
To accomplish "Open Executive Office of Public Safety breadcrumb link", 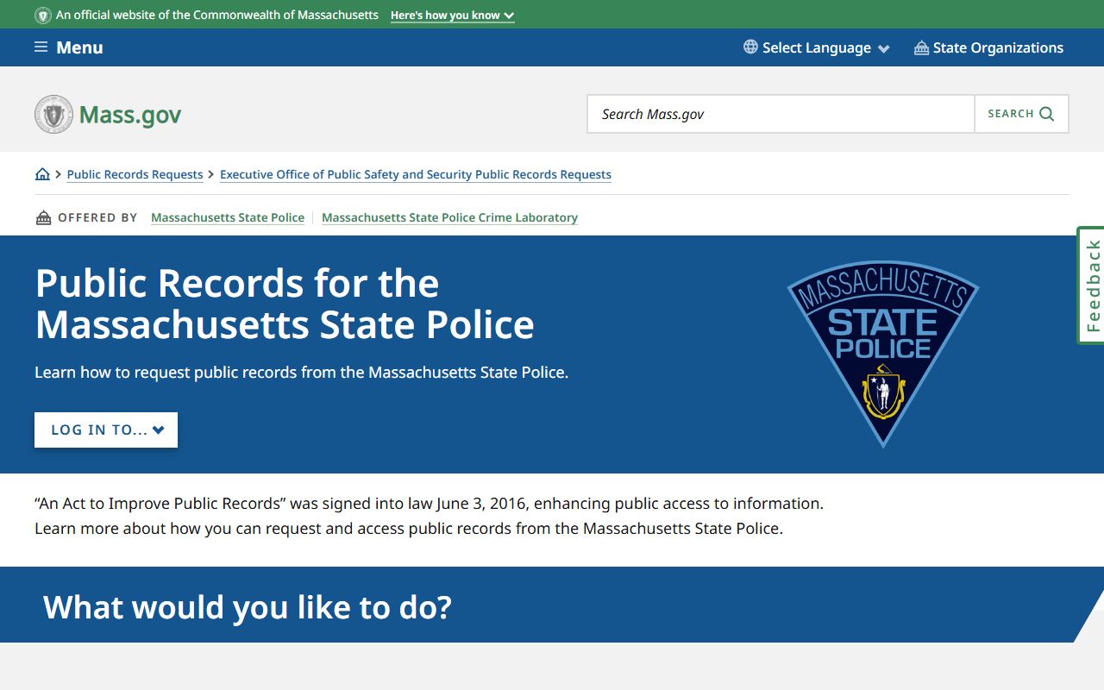I will coord(416,174).
